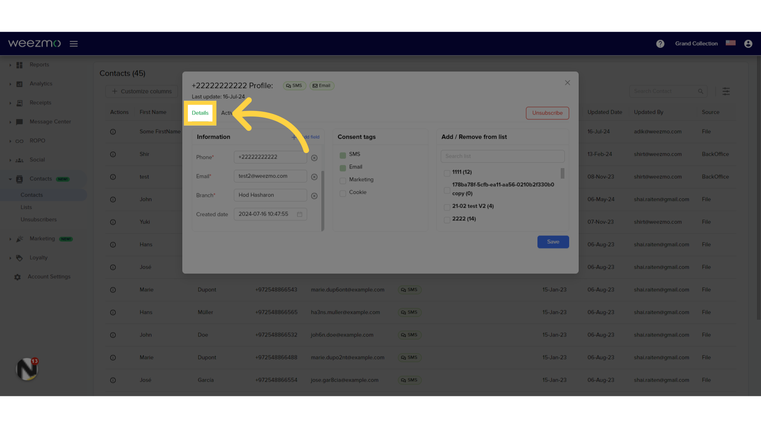The image size is (761, 428).
Task: Expand the Contacts navigation tree item
Action: (x=10, y=179)
